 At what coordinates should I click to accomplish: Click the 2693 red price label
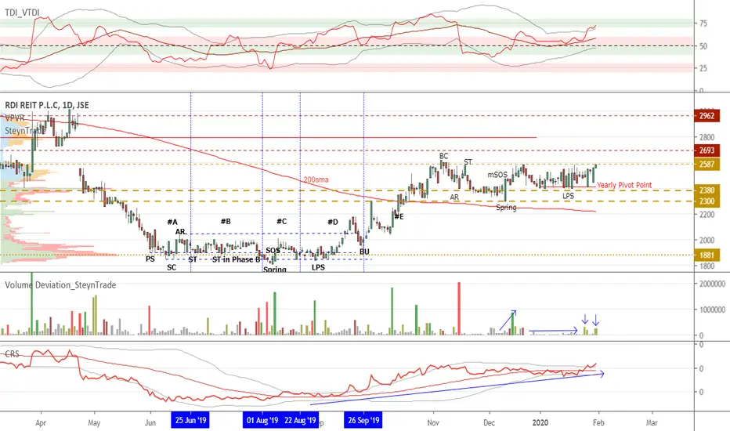click(707, 150)
